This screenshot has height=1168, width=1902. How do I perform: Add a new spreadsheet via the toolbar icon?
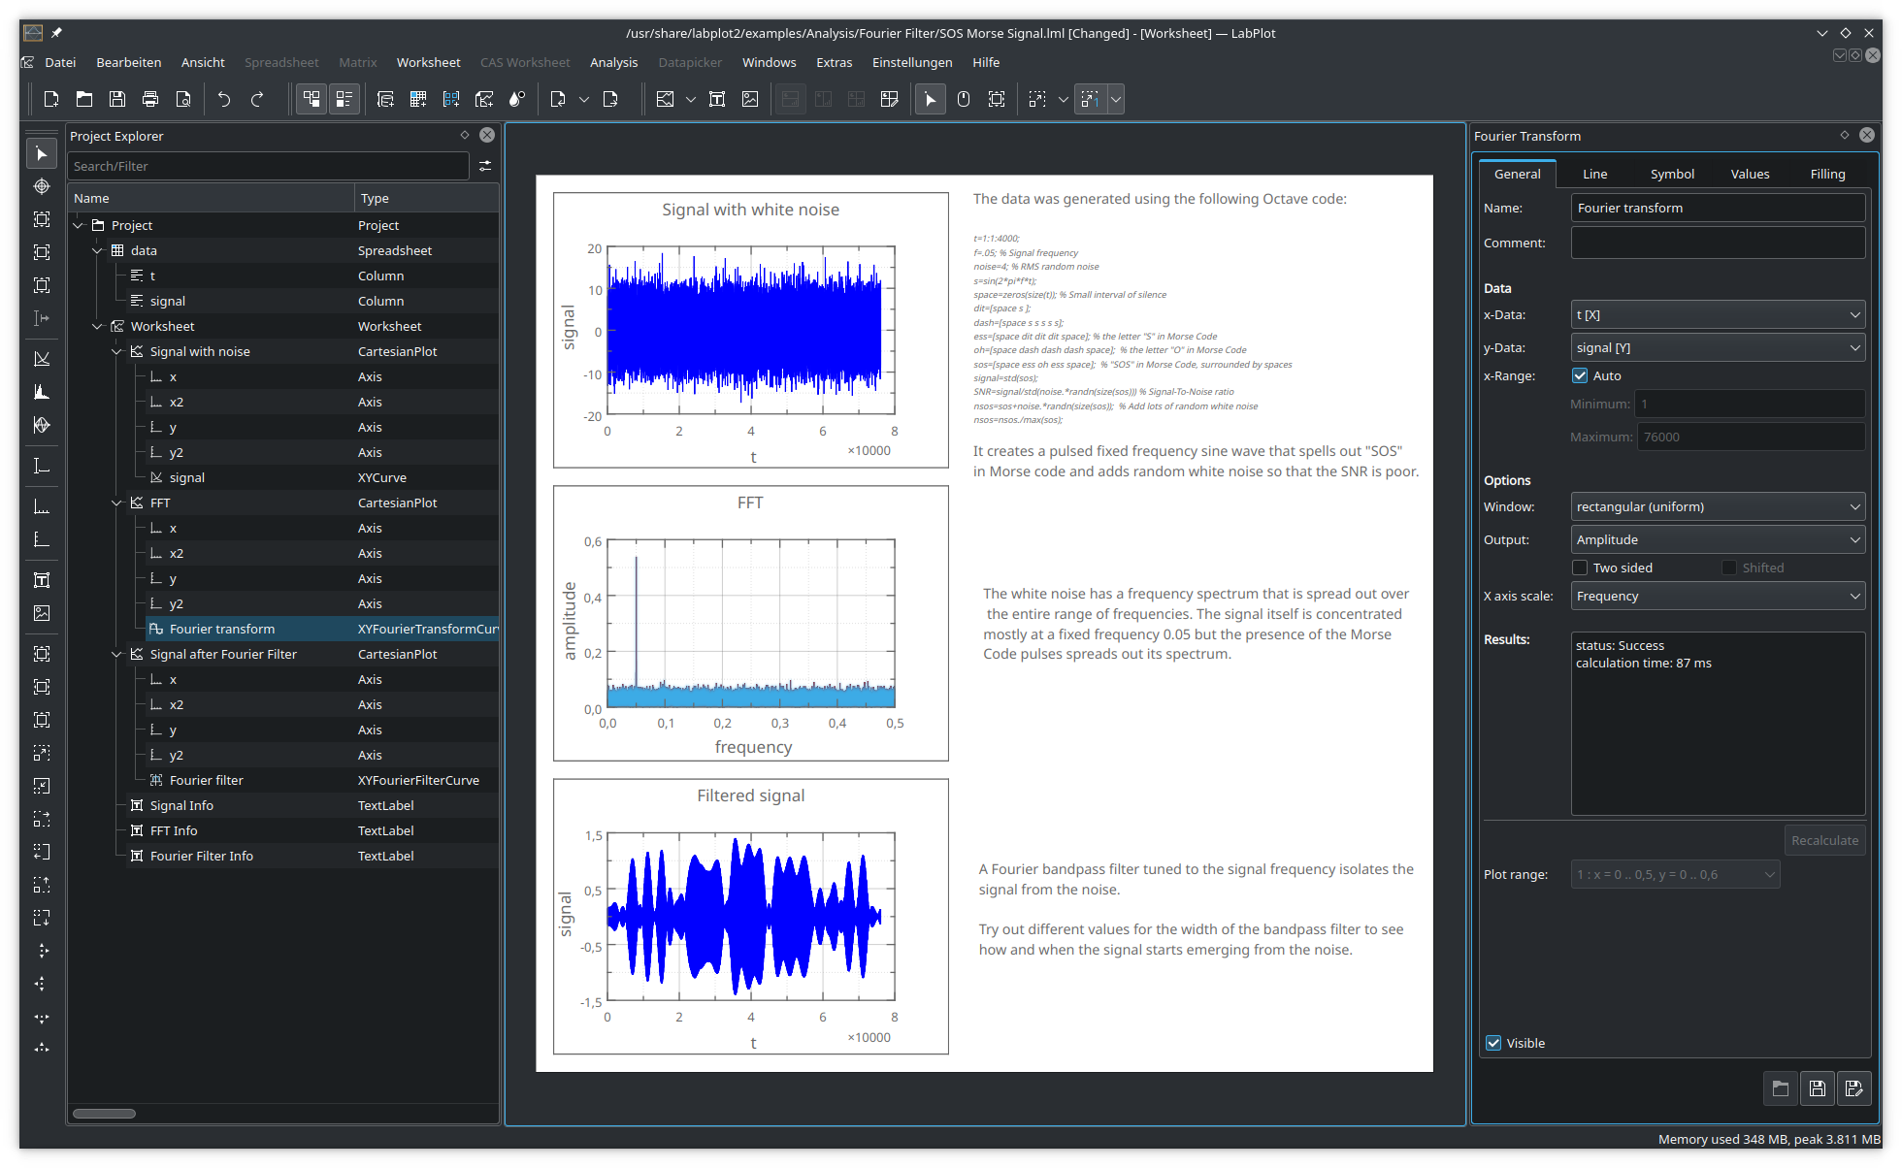click(x=418, y=99)
